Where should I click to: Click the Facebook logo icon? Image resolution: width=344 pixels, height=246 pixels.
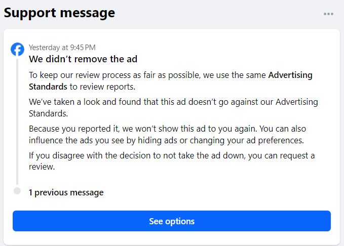click(x=18, y=49)
